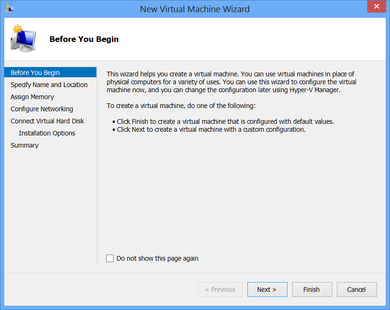The width and height of the screenshot is (390, 310).
Task: Click Finish to create with default values
Action: pos(312,290)
